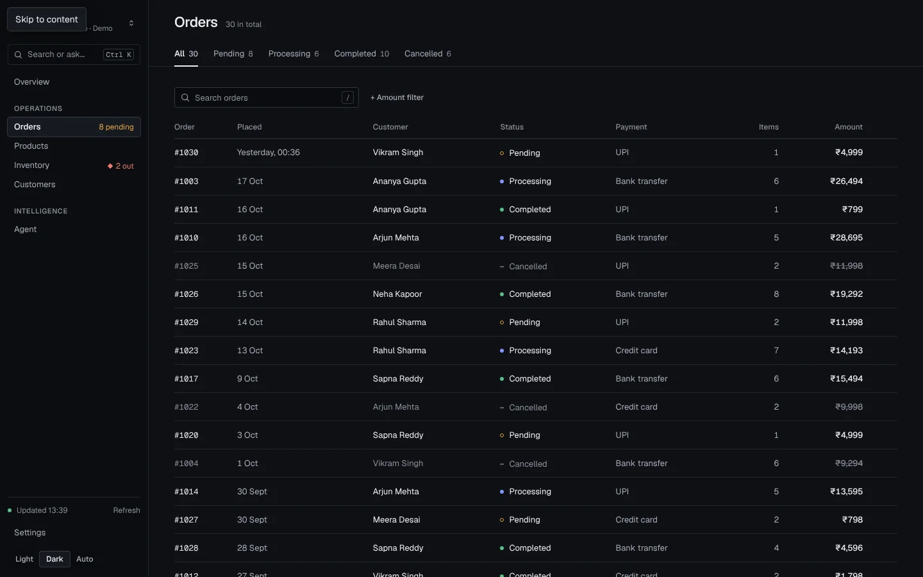The height and width of the screenshot is (577, 923).
Task: Open Settings in the sidebar
Action: pos(74,533)
